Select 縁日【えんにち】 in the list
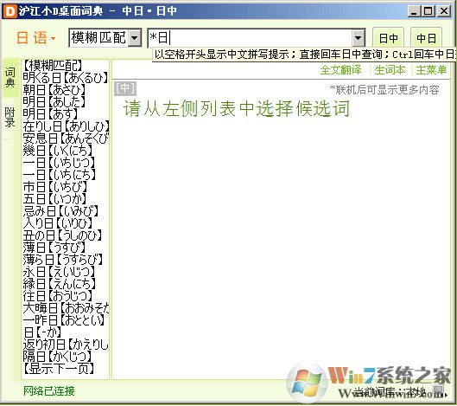 coord(59,284)
